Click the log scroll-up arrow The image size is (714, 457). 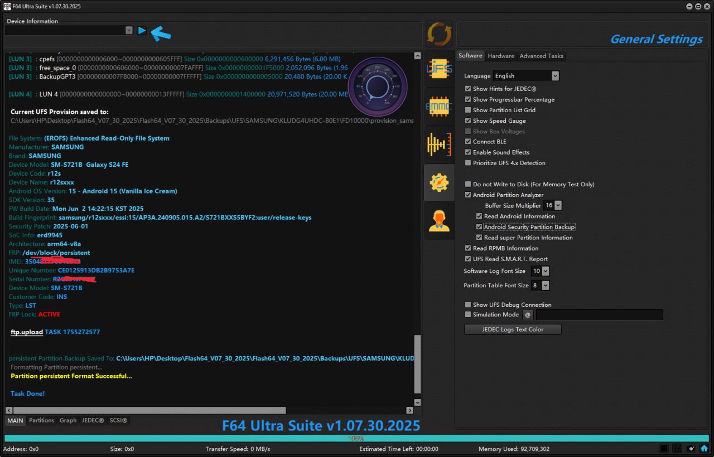click(418, 56)
